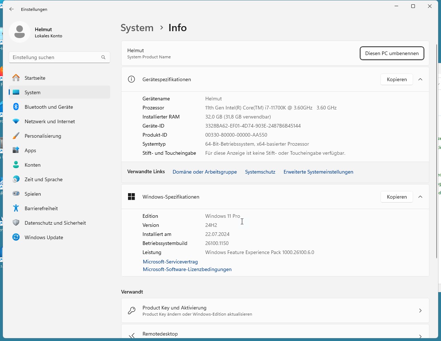Open the Barrierefreiheit settings page

pos(59,208)
